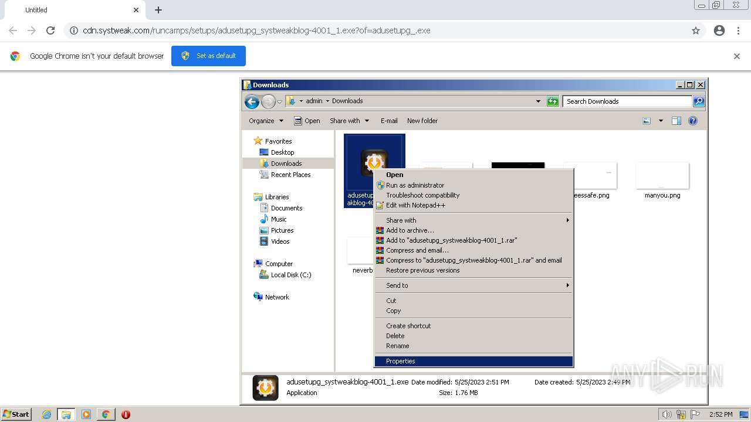Dismiss the default browser notification bar
Viewport: 751px width, 422px height.
(737, 56)
